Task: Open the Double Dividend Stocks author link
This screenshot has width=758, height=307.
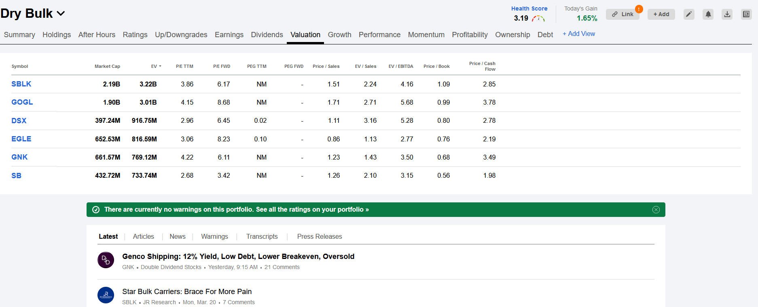Action: [171, 267]
